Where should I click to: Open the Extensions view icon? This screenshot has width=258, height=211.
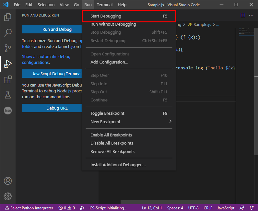tap(7, 79)
